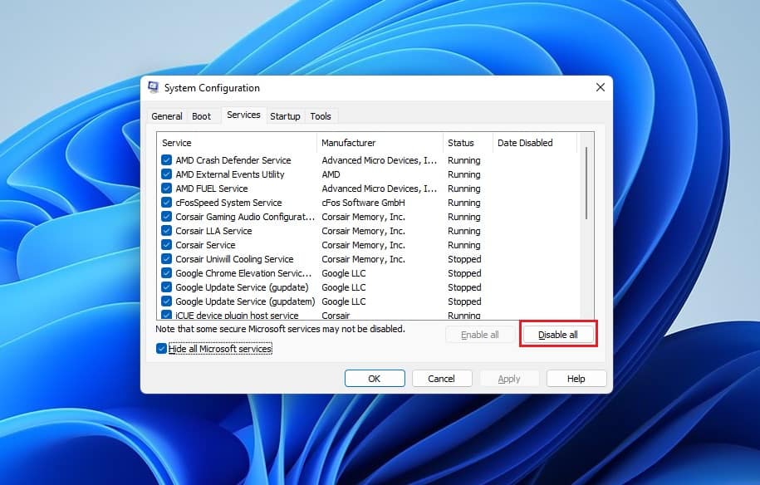This screenshot has width=760, height=485.
Task: Sort by Date Disabled column header
Action: point(535,143)
